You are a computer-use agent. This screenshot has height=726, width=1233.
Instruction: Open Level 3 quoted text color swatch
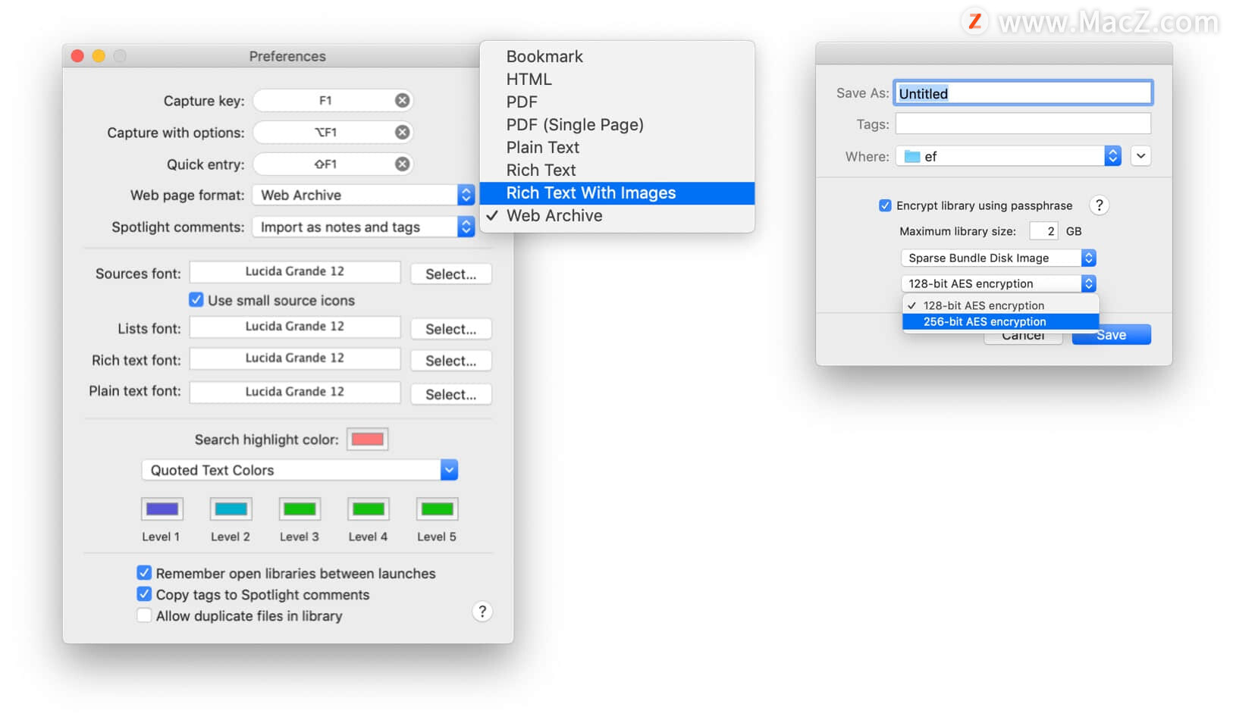pyautogui.click(x=300, y=509)
